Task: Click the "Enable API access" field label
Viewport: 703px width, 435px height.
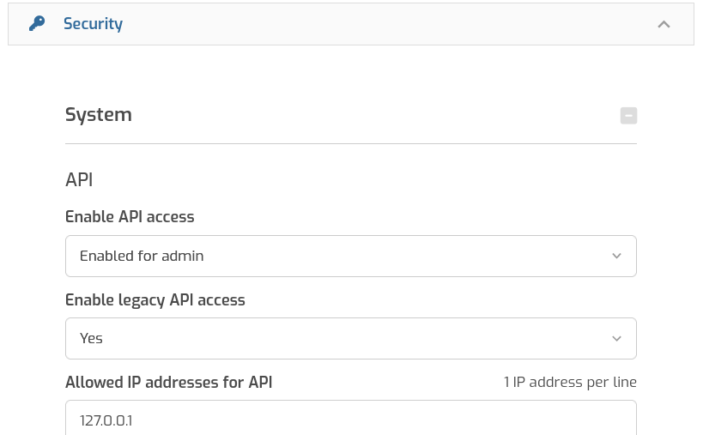Action: click(130, 216)
